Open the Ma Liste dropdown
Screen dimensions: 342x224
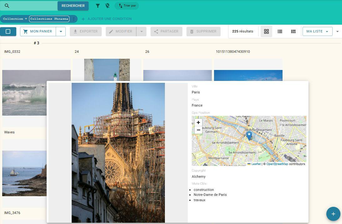click(317, 32)
